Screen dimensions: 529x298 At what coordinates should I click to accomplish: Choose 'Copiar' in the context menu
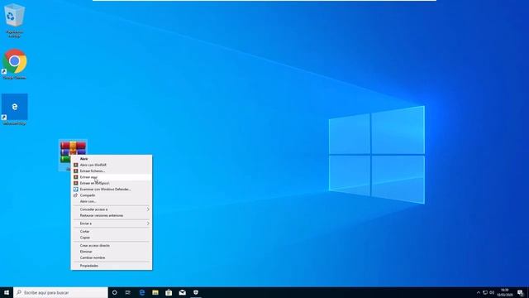tap(112, 238)
